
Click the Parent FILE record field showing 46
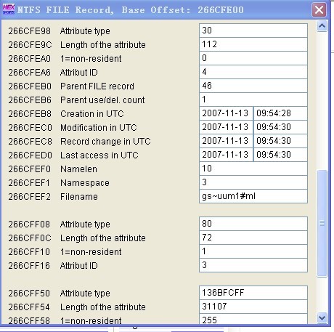pyautogui.click(x=253, y=86)
